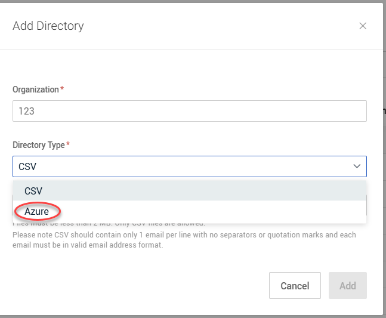Click the 123 value in Organization
Viewport: 386px width, 318px height.
pyautogui.click(x=26, y=111)
